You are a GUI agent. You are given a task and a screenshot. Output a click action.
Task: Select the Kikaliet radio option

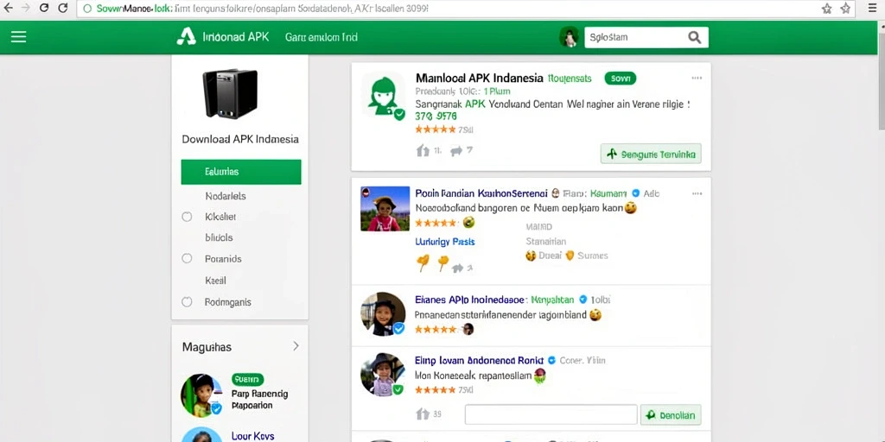coord(187,217)
